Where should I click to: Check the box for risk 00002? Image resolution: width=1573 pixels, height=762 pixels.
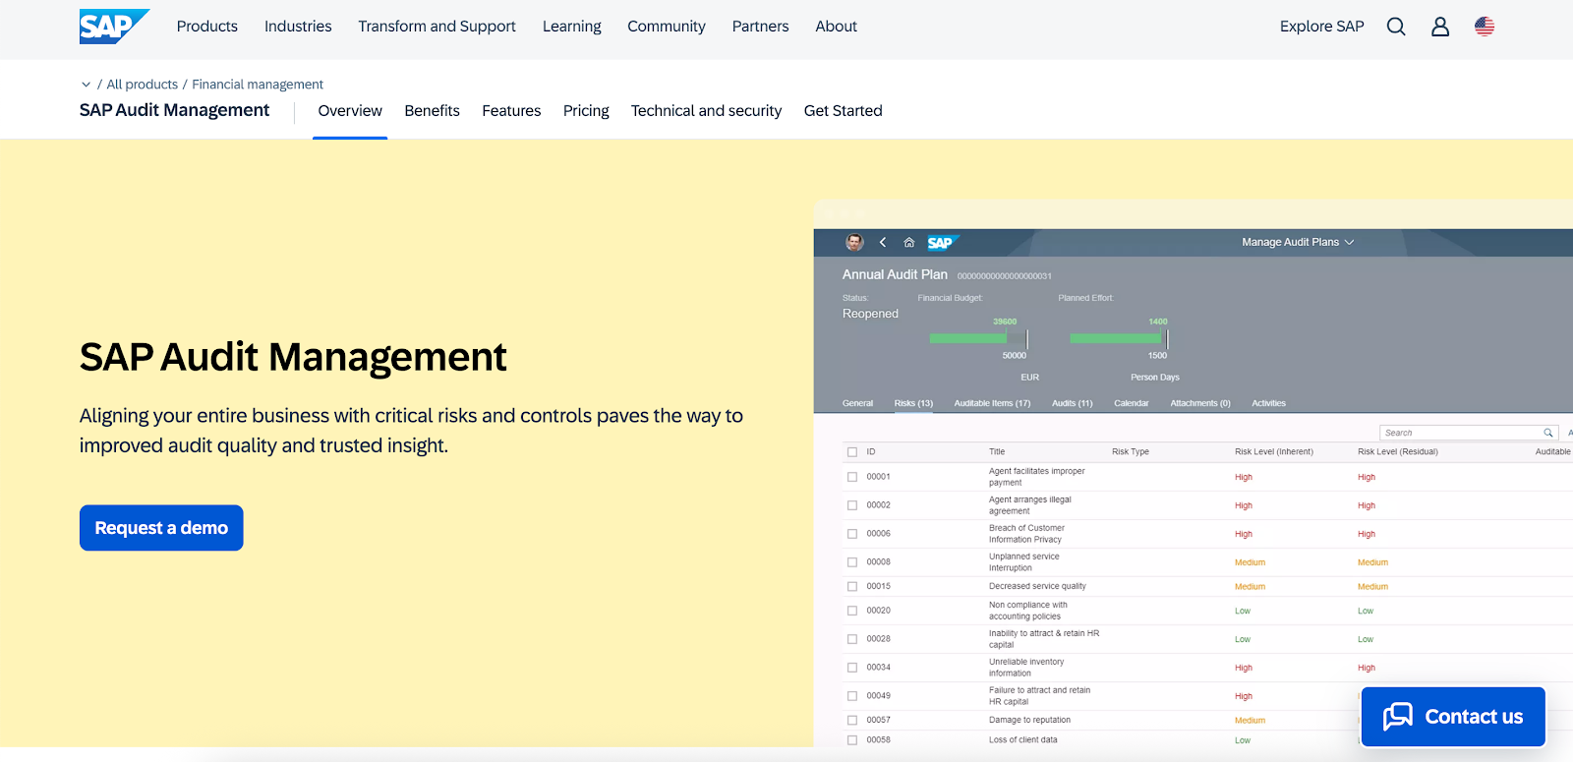point(852,505)
